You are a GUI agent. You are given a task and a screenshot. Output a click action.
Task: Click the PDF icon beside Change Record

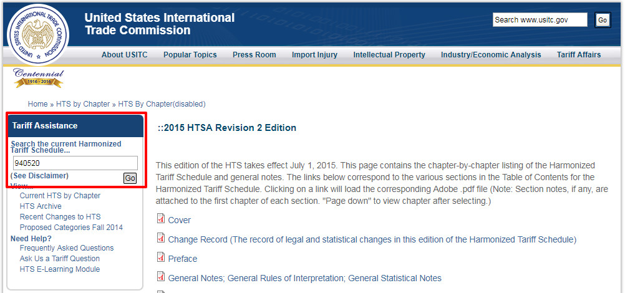point(161,238)
